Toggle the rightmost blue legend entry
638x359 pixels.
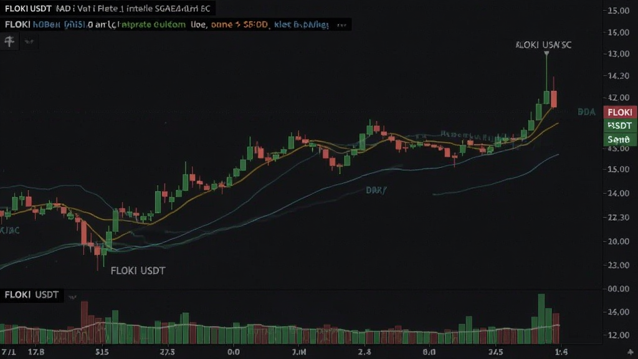(x=301, y=24)
